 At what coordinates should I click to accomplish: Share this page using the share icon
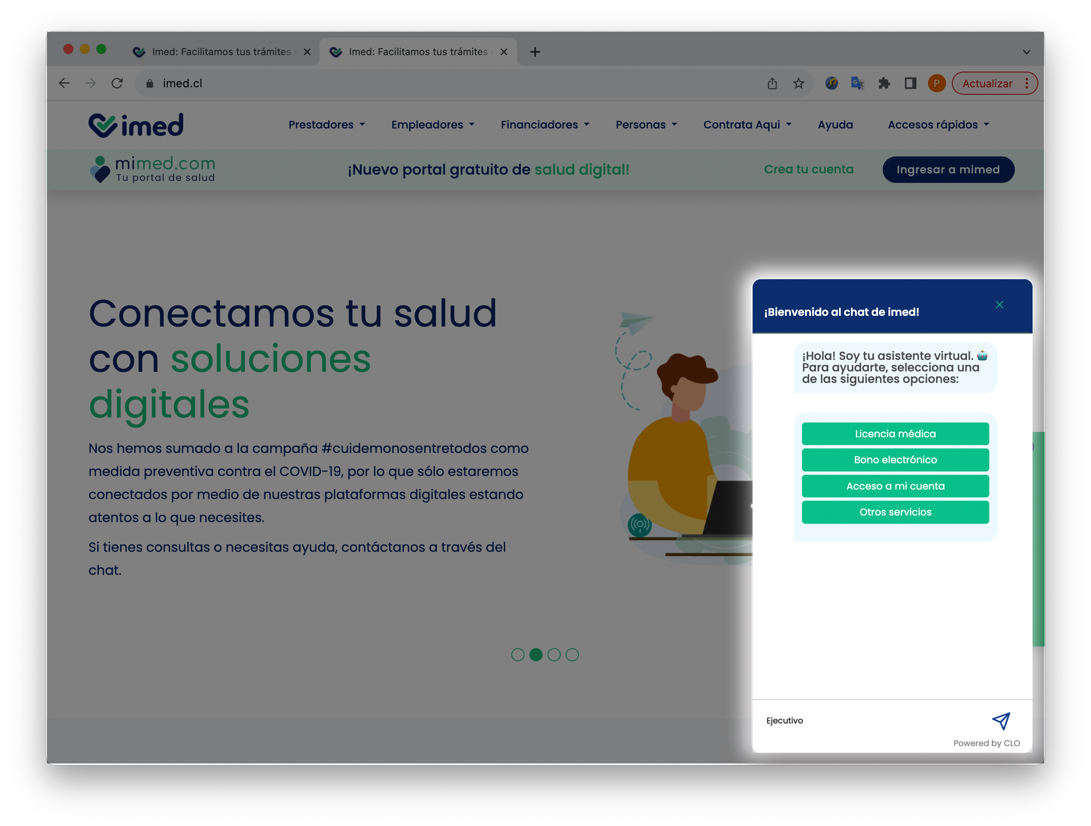[772, 84]
